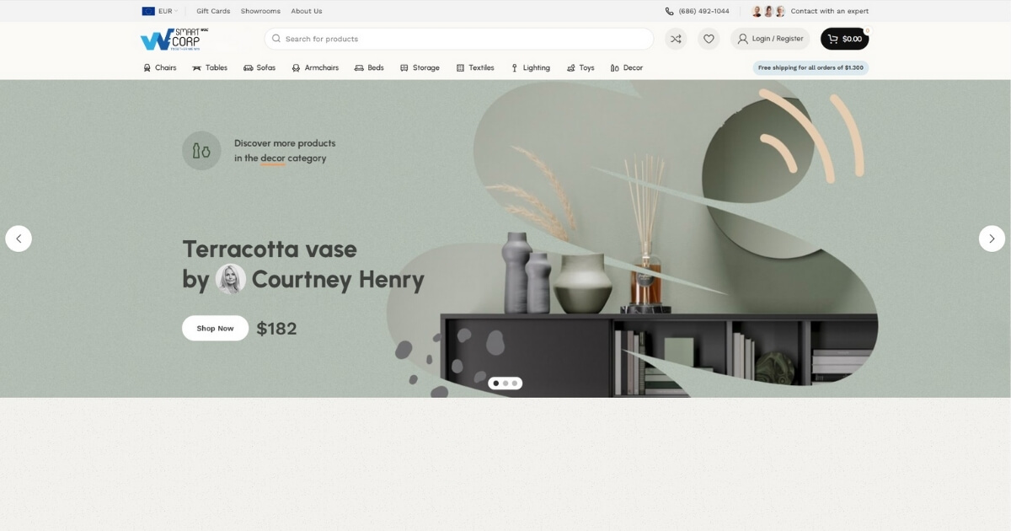
Task: Expand the EUR currency dropdown
Action: [x=160, y=11]
